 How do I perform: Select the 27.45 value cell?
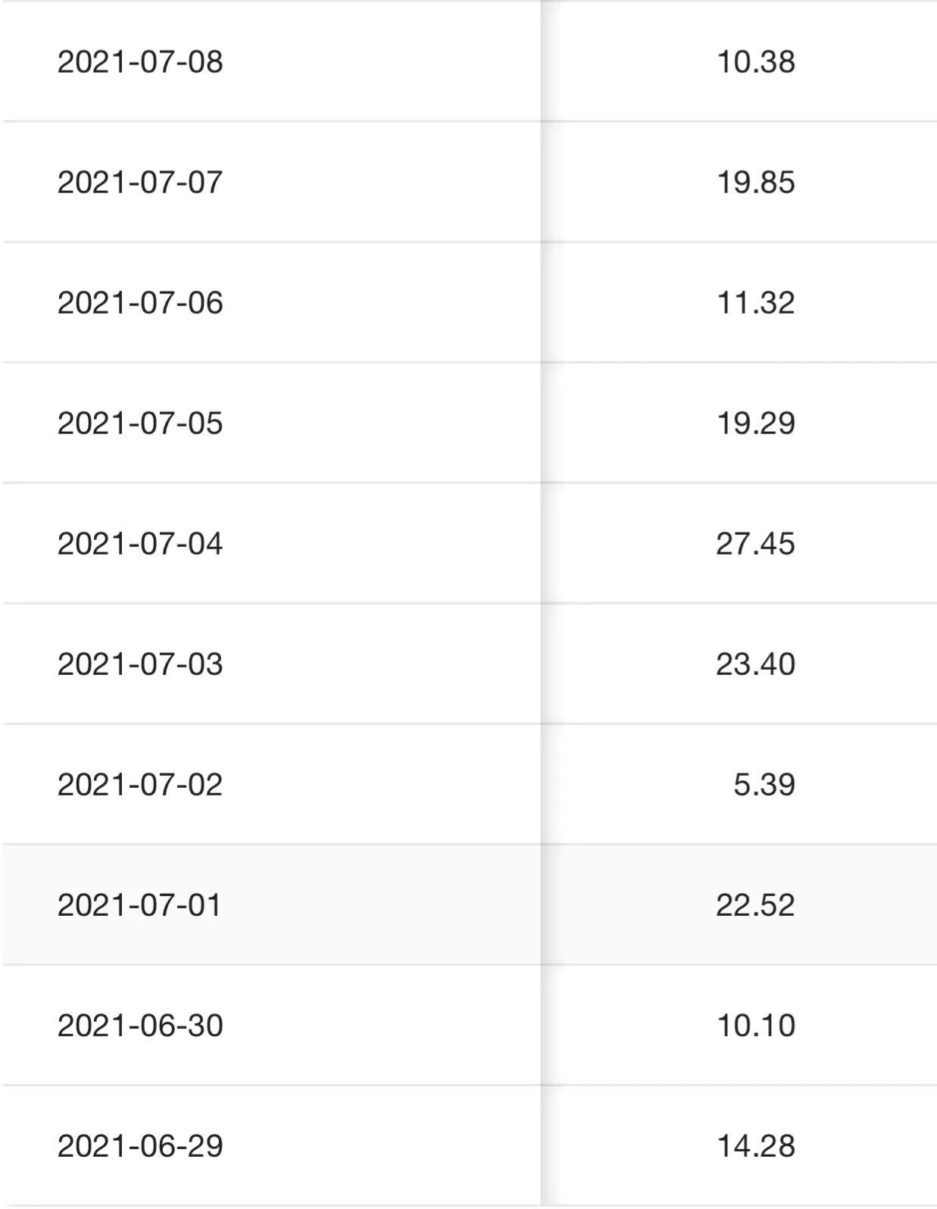pos(755,543)
